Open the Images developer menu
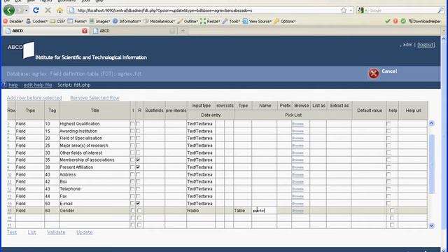The height and width of the screenshot is (252, 448). pos(99,21)
